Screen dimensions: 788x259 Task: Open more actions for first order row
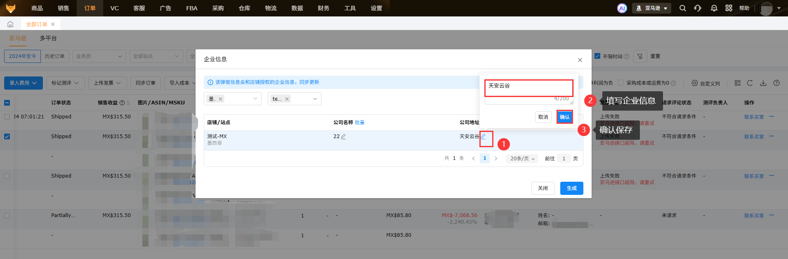coord(771,117)
